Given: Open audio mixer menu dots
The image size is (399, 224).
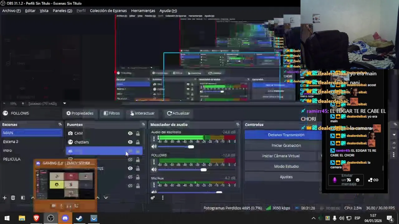Looking at the screenshot, I should [x=162, y=198].
